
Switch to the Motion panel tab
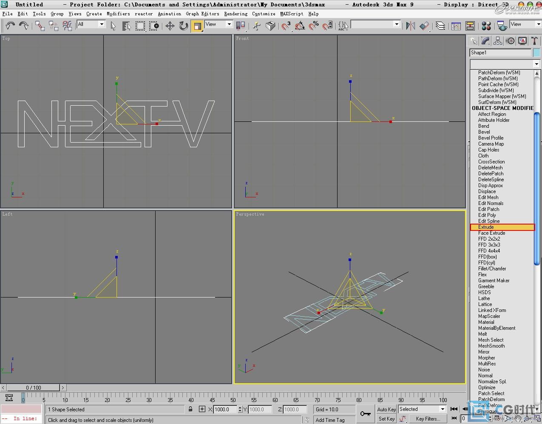pos(511,41)
